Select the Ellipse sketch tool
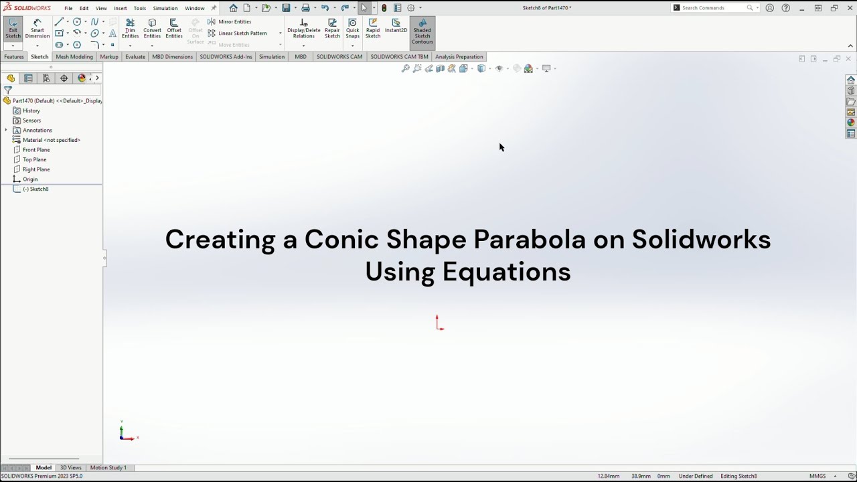The image size is (857, 482). pyautogui.click(x=94, y=33)
